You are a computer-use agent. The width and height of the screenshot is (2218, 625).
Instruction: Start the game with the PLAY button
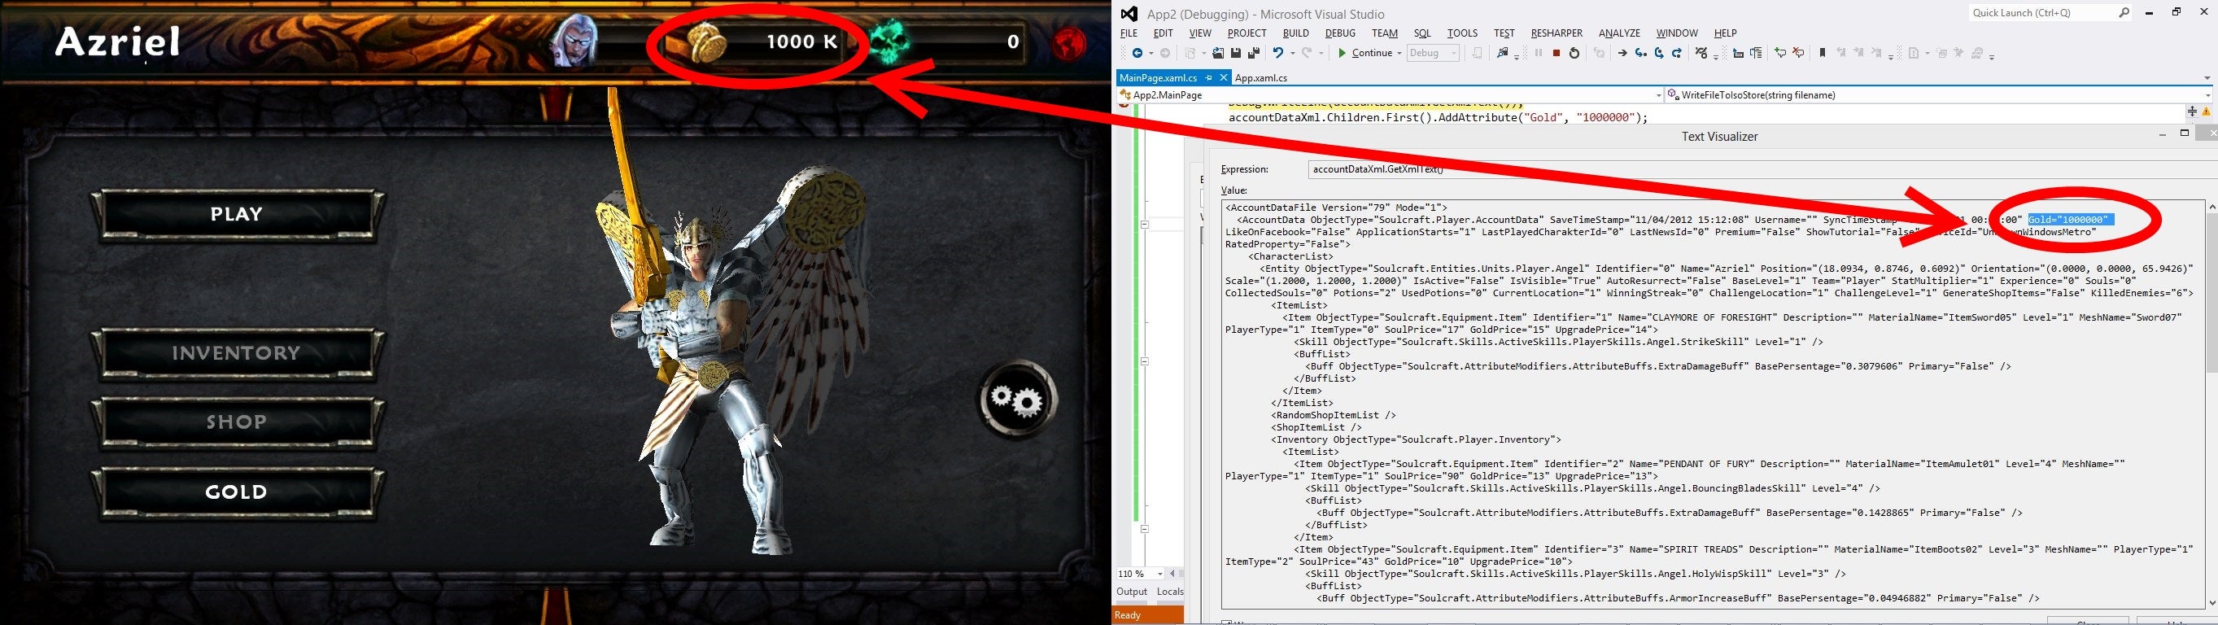[237, 214]
